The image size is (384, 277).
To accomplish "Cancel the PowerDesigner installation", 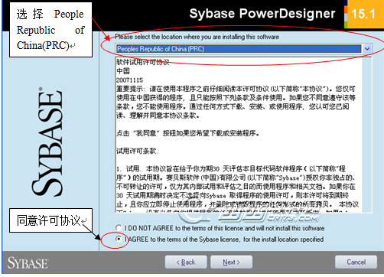I will [356, 262].
